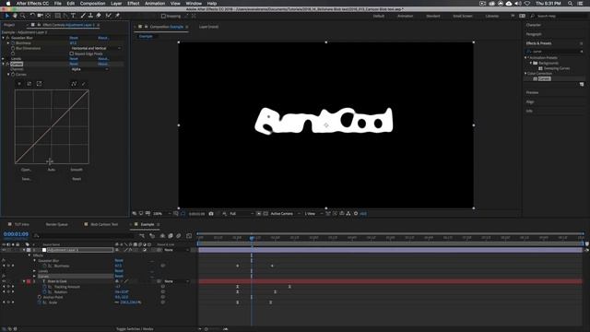Collapse the Curves effect in Effect Controls

click(x=4, y=64)
